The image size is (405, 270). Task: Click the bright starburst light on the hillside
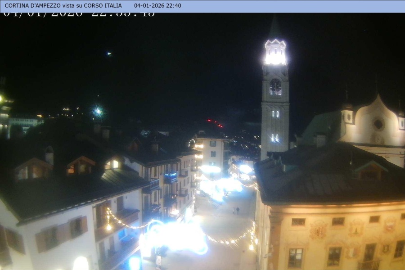98,111
